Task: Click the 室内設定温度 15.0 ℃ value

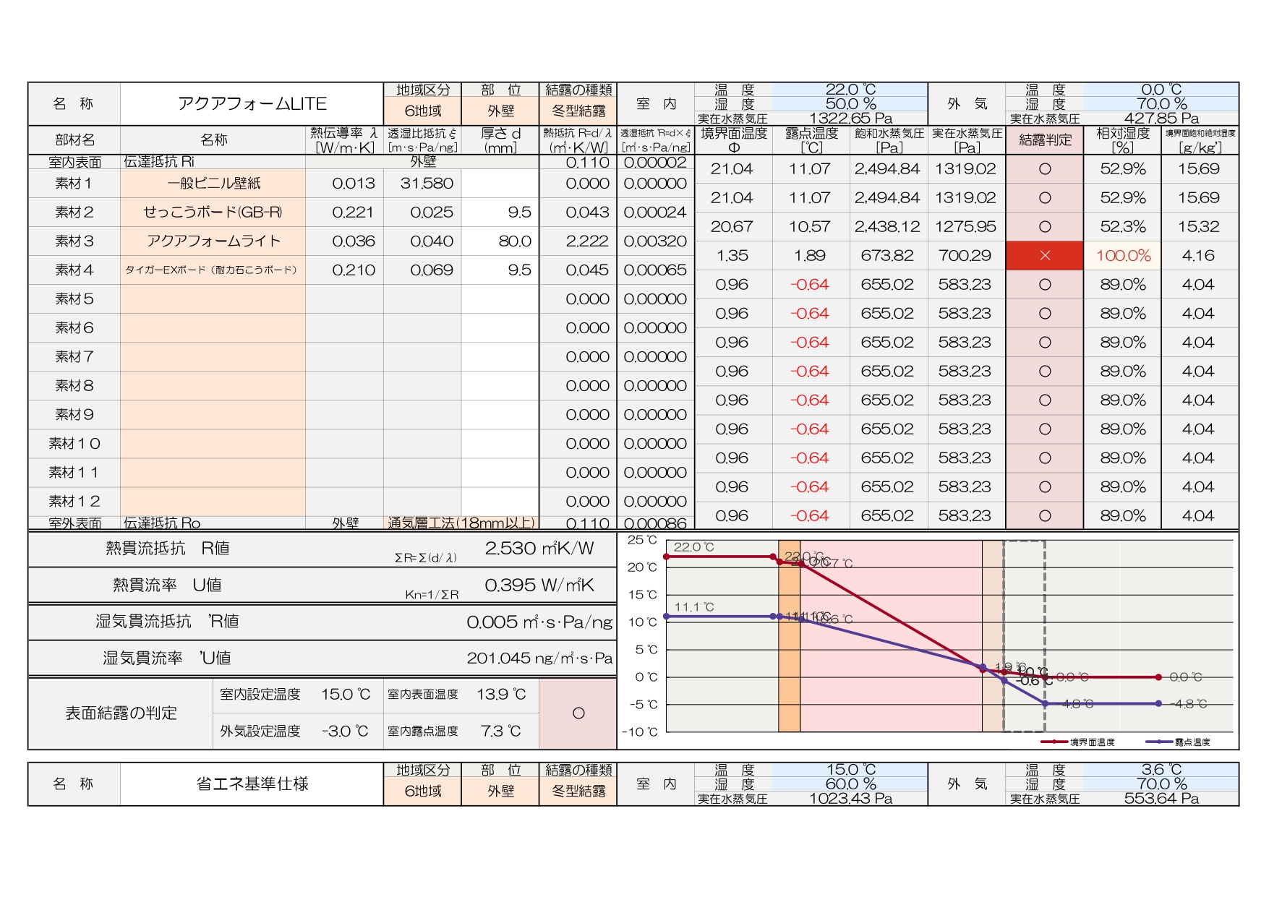Action: coord(345,695)
